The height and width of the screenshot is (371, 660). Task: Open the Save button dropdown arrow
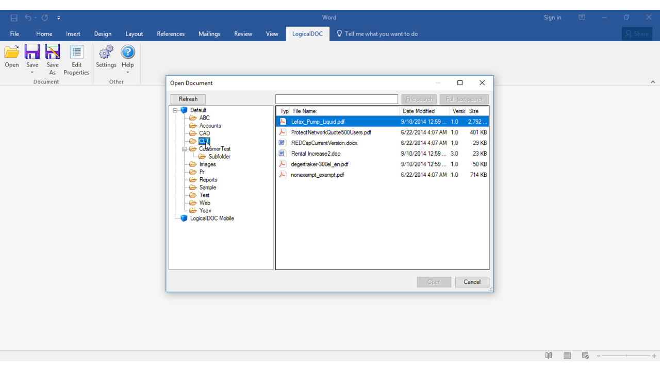[32, 73]
